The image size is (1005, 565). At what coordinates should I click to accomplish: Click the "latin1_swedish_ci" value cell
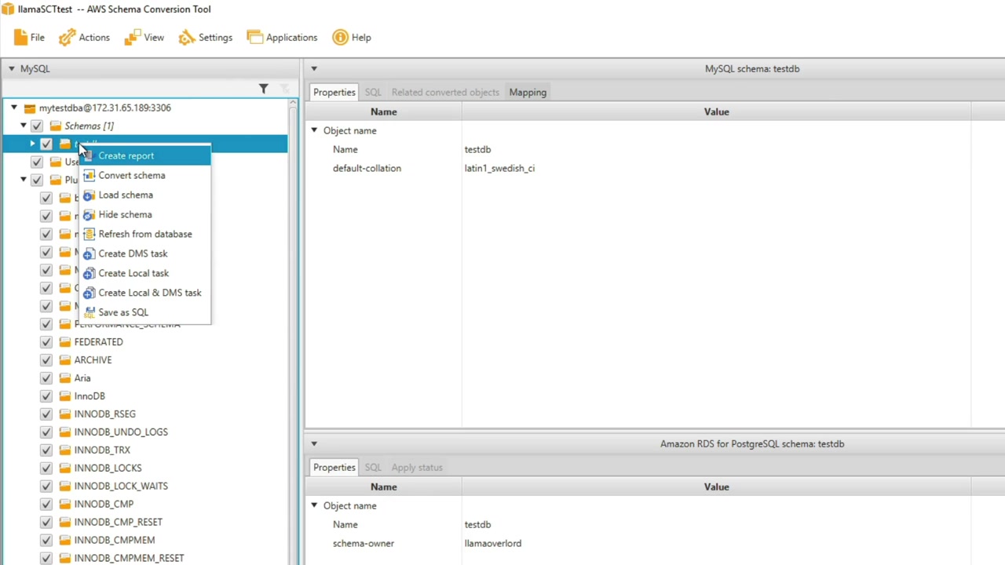pos(499,169)
